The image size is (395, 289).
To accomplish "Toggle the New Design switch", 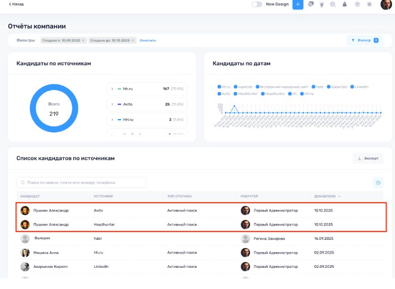I will (257, 4).
